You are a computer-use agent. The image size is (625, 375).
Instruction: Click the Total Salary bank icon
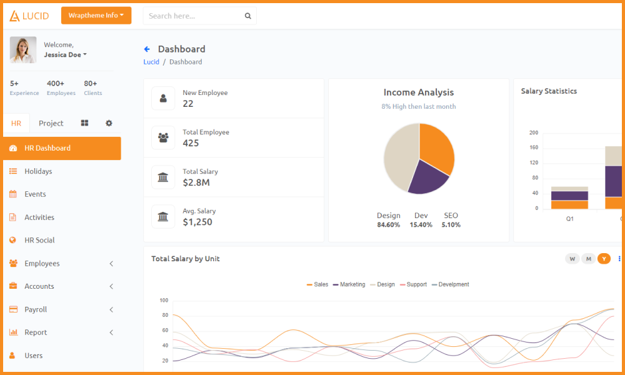[163, 177]
